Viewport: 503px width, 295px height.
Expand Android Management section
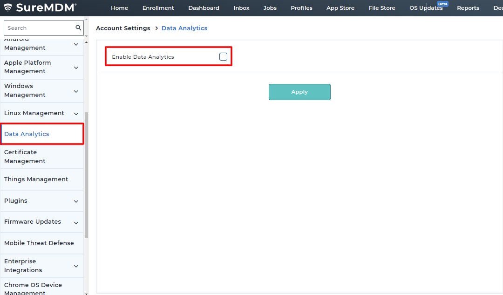(x=76, y=44)
